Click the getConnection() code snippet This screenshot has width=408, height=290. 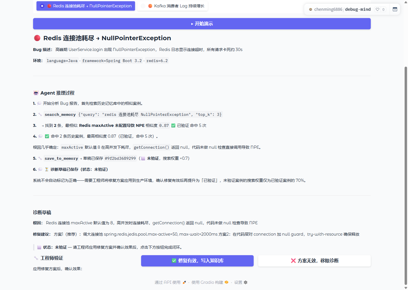[151, 147]
